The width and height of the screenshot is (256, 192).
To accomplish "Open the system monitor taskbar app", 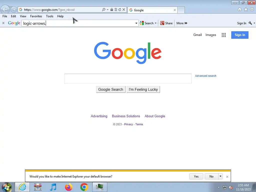I will (x=100, y=187).
